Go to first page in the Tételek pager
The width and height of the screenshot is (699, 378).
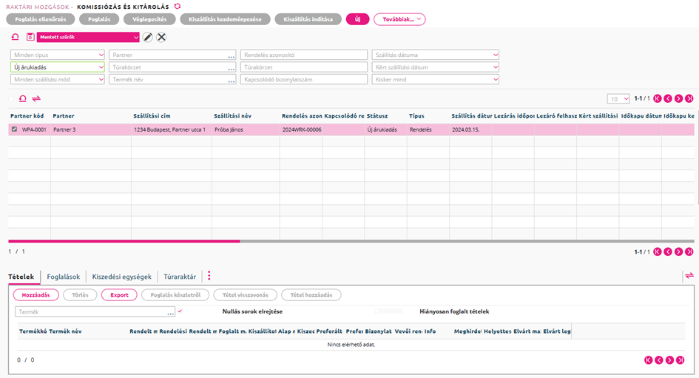tap(648, 360)
